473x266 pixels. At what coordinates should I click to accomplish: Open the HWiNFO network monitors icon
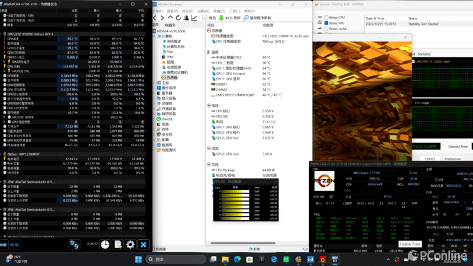[74, 244]
